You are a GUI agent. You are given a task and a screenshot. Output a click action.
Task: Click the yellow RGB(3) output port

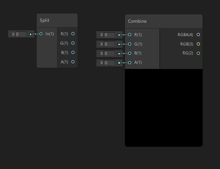(x=198, y=44)
